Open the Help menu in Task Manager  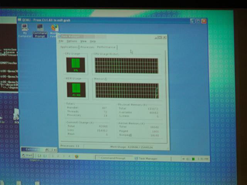click(93, 41)
